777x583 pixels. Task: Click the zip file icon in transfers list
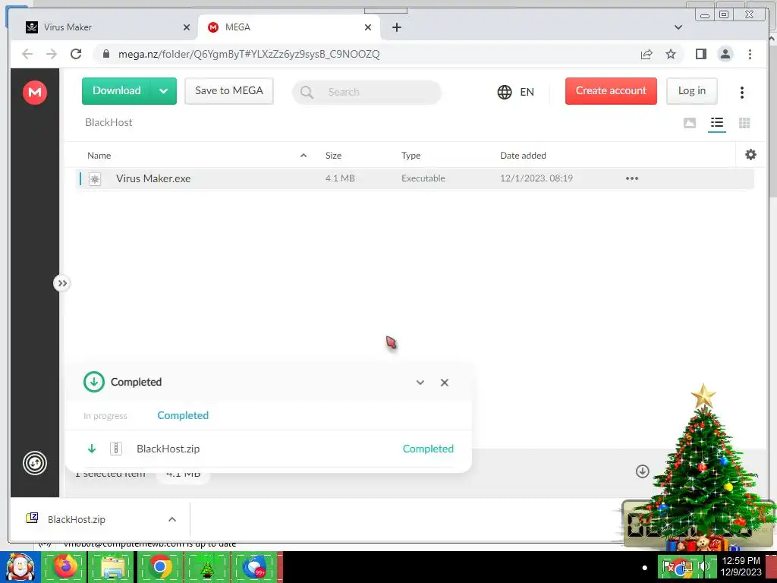point(116,449)
